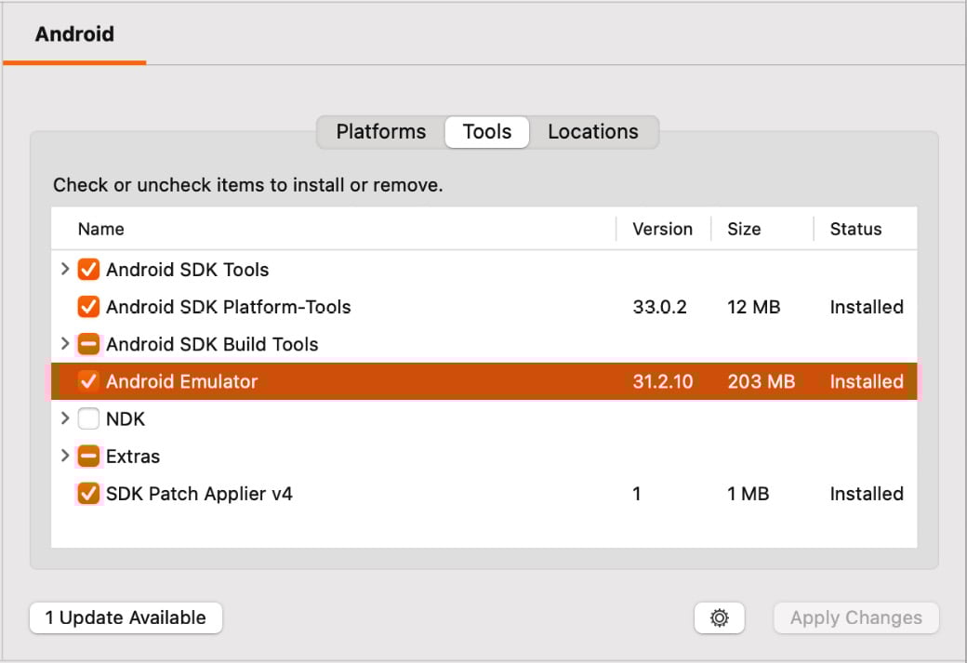Click version 1 of SDK Patch Applier row
The height and width of the screenshot is (663, 967).
[x=636, y=494]
